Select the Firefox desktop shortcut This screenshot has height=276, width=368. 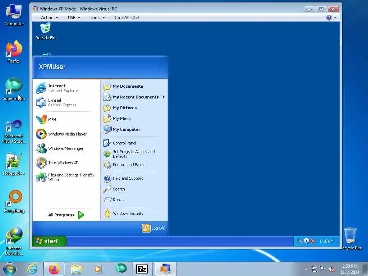(14, 52)
